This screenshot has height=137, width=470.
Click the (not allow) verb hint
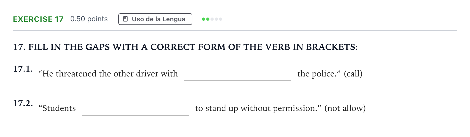(345, 108)
